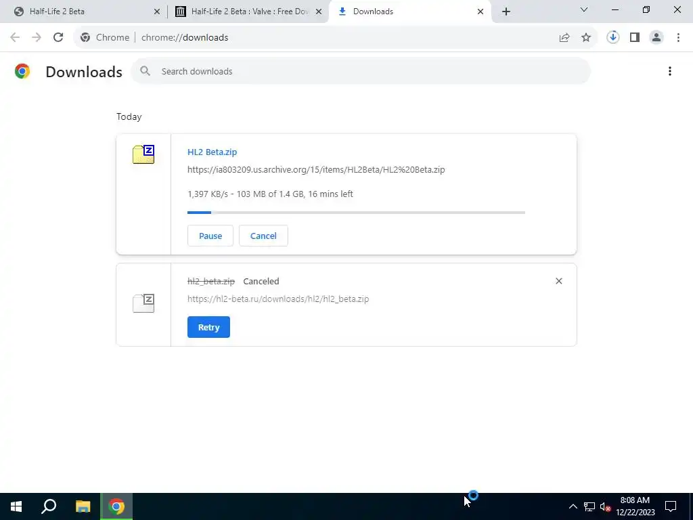The height and width of the screenshot is (520, 693).
Task: Click the browser forward arrow
Action: 37,38
